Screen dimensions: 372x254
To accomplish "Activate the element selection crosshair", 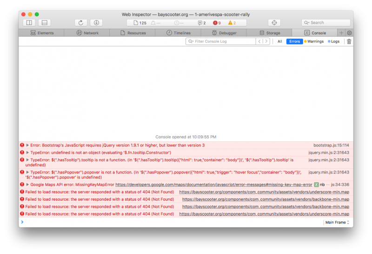I will tap(274, 23).
